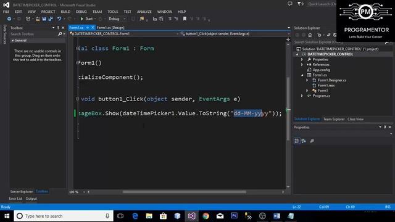Switch to the Team Explorer tab
The width and height of the screenshot is (395, 222).
click(x=334, y=119)
